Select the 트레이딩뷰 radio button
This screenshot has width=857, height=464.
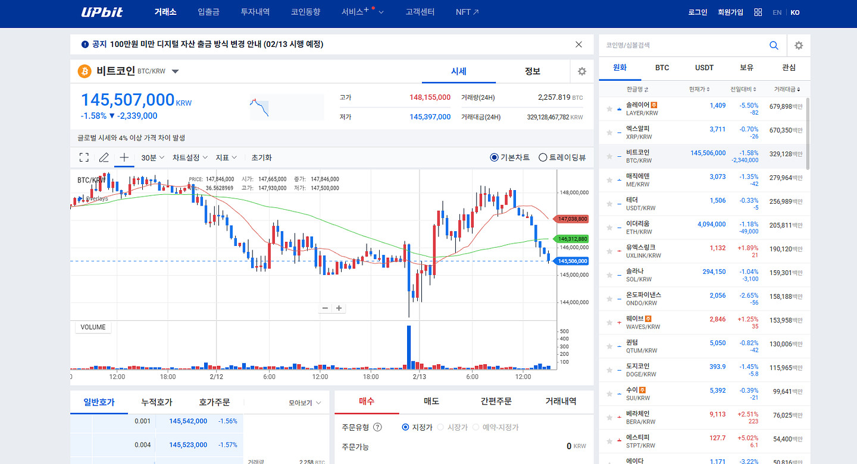[x=543, y=157]
